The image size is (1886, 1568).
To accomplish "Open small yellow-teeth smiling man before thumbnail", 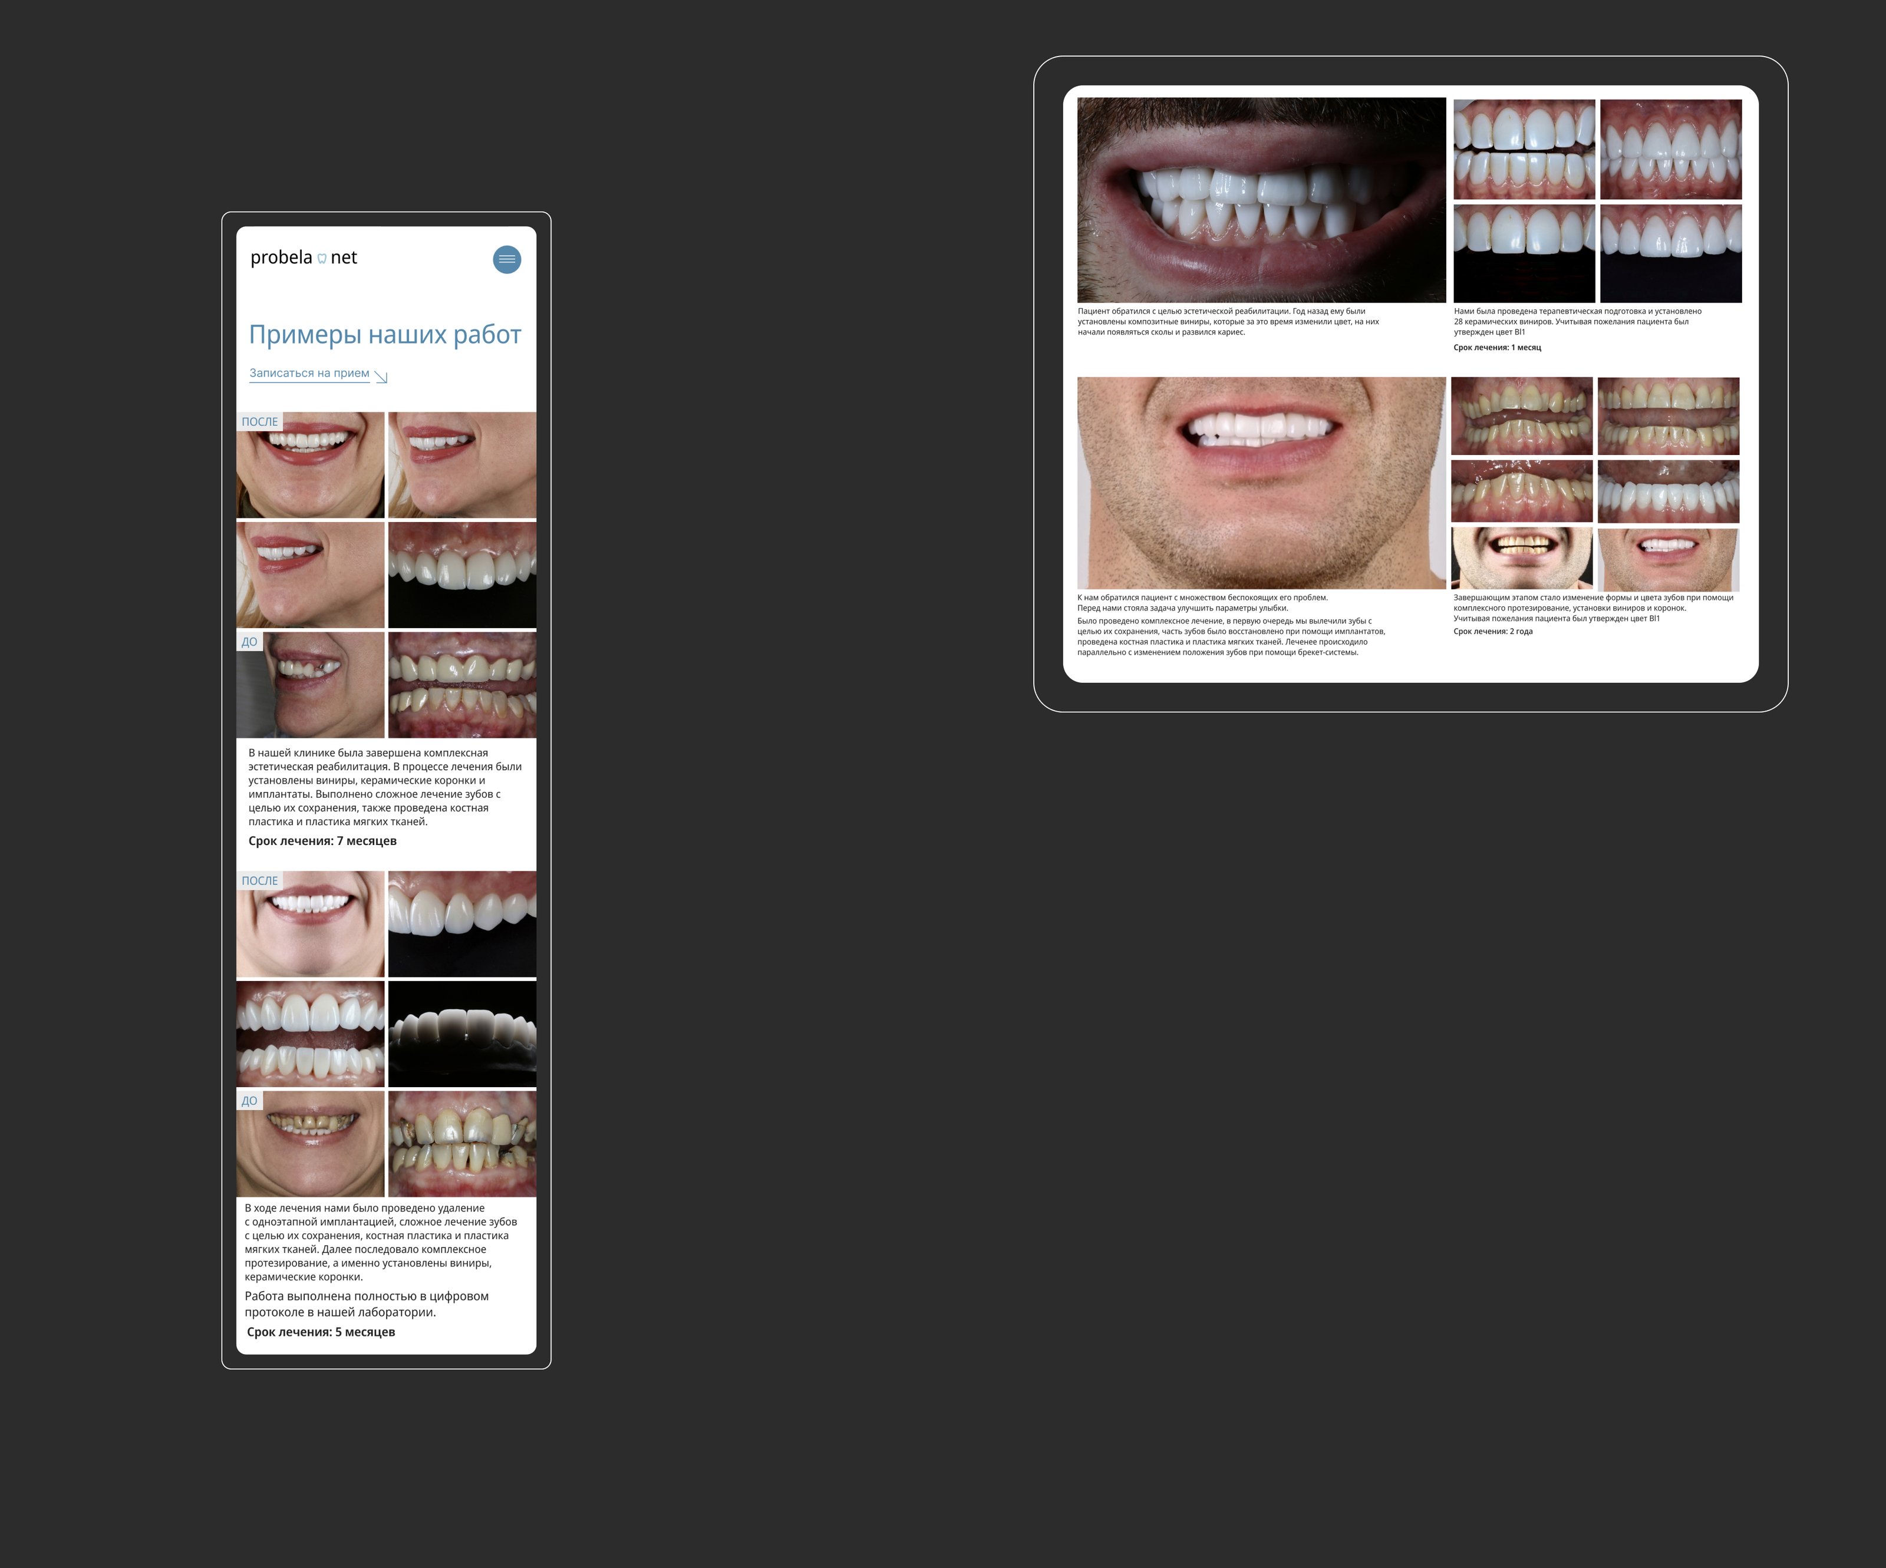I will [1521, 557].
